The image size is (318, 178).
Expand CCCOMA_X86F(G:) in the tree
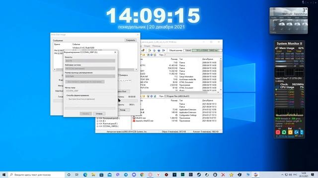[97, 127]
